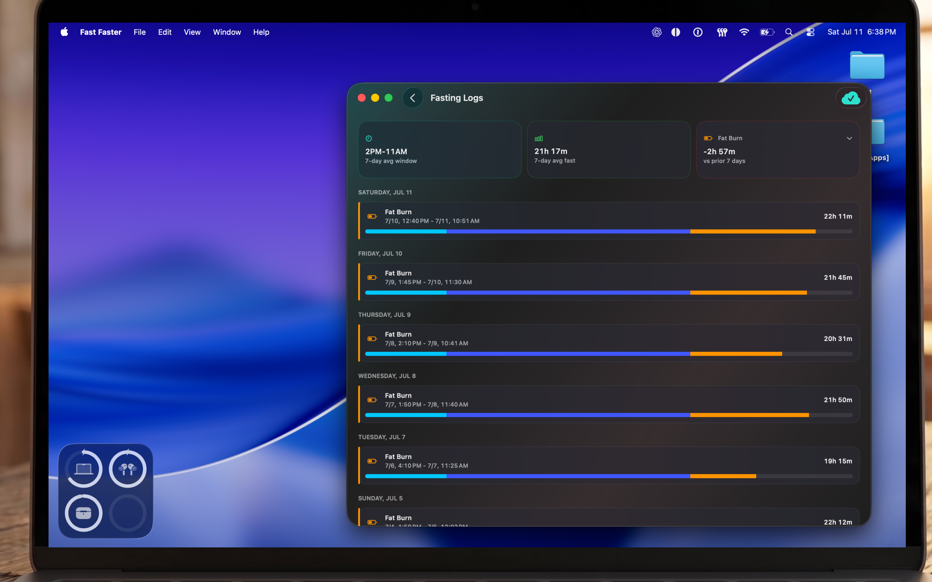This screenshot has width=932, height=582.
Task: Open the Window menu
Action: 227,32
